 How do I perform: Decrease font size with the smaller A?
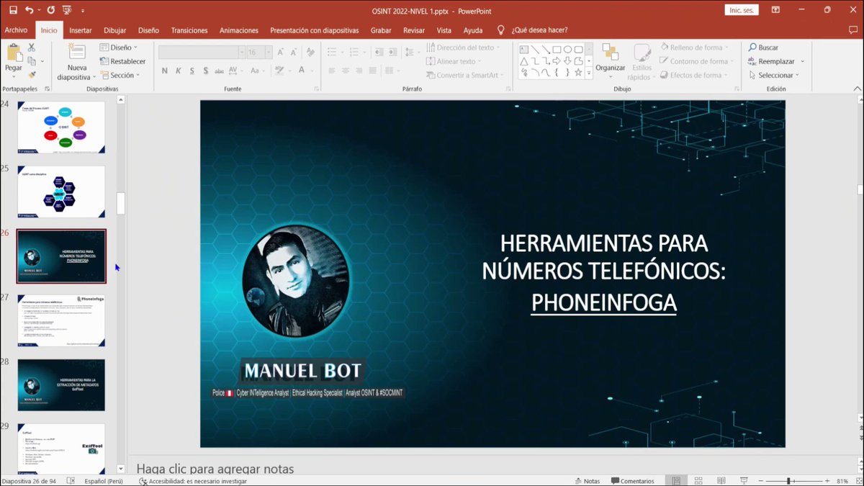click(295, 52)
